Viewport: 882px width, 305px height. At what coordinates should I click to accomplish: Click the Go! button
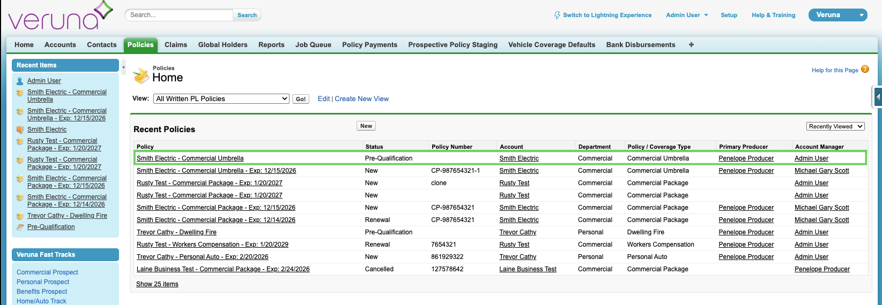[301, 99]
